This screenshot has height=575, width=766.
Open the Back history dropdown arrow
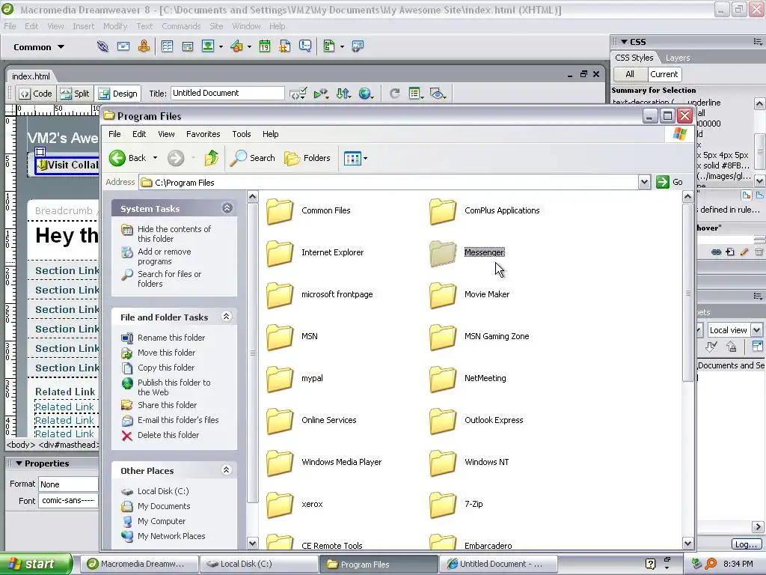pos(156,158)
